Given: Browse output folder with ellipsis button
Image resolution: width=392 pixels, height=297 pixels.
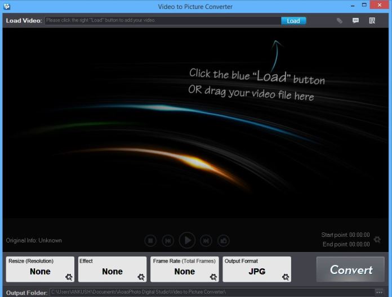Looking at the screenshot, I should coord(379,292).
